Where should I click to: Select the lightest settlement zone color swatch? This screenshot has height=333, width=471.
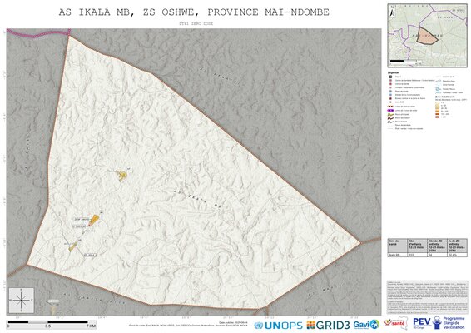(x=438, y=102)
